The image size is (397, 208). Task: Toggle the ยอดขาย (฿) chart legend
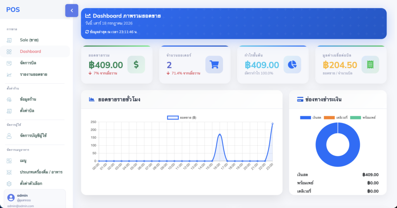181,118
